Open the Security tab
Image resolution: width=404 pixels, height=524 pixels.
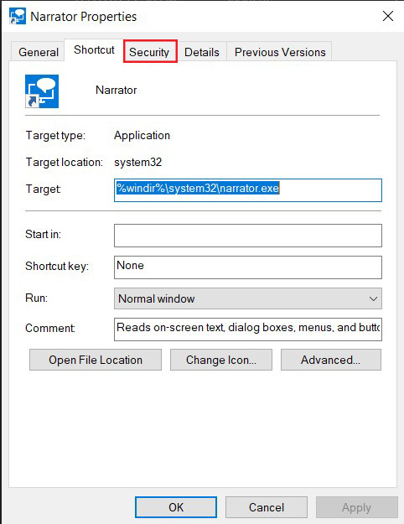pos(150,51)
